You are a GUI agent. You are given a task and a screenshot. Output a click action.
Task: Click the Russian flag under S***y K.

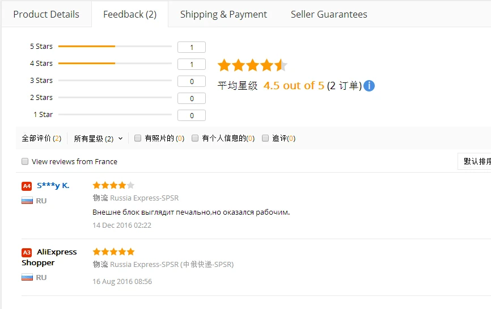[x=27, y=201]
